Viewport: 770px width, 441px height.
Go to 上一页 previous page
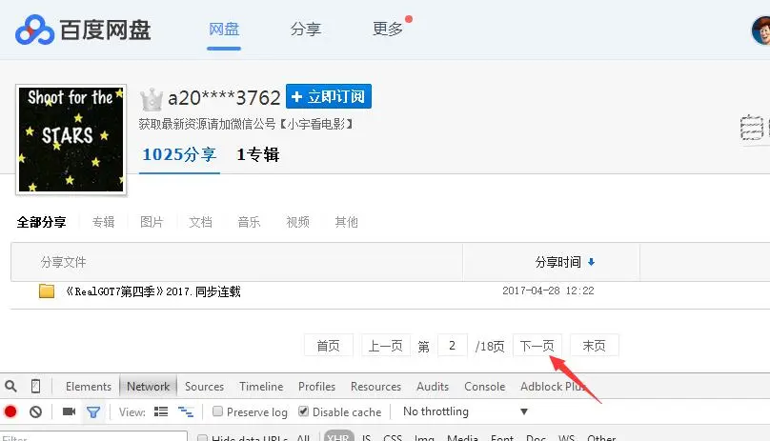[x=386, y=345]
